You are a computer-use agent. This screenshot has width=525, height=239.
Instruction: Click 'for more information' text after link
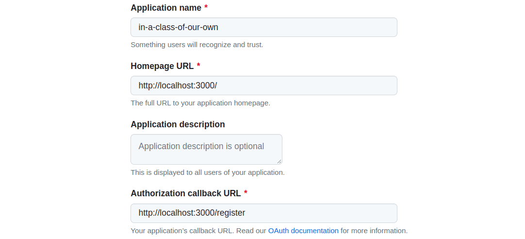click(374, 231)
